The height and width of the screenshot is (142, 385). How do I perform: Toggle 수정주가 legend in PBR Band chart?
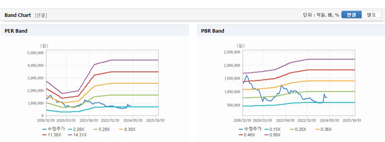(250, 129)
